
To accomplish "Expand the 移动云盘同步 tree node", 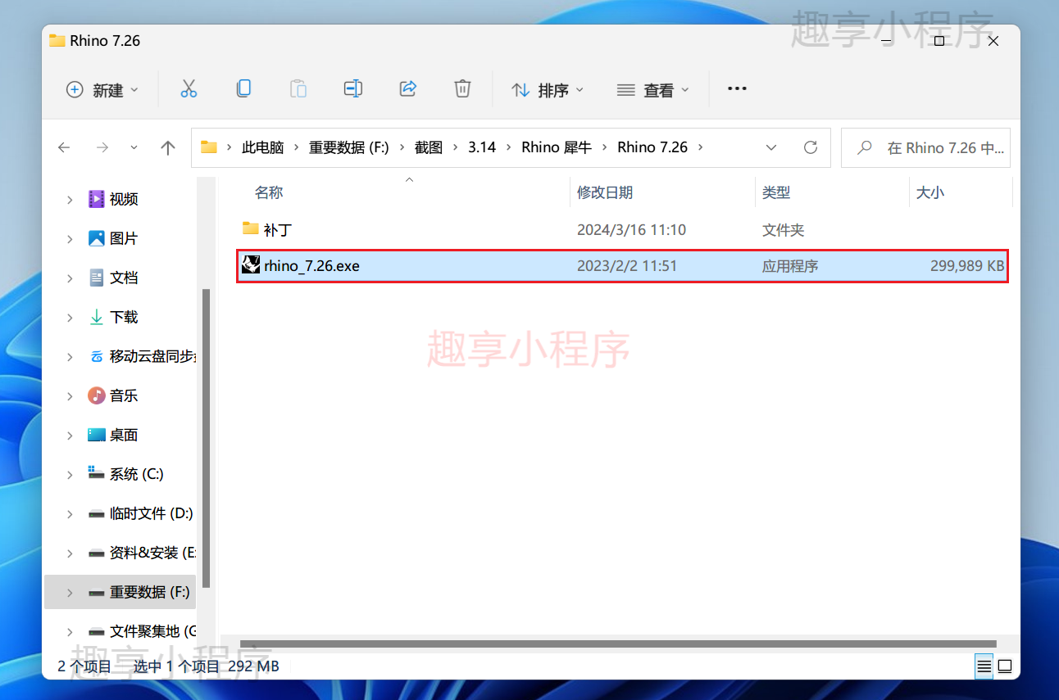I will 70,356.
